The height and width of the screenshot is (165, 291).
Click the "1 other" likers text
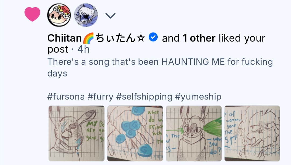click(199, 38)
